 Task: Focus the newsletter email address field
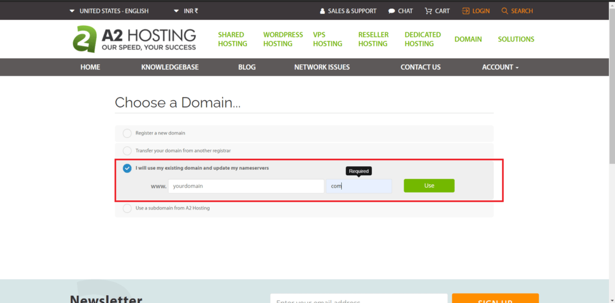(359, 299)
